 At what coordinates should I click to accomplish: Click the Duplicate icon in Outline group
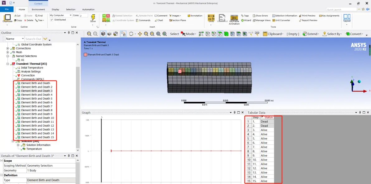[x=7, y=17]
